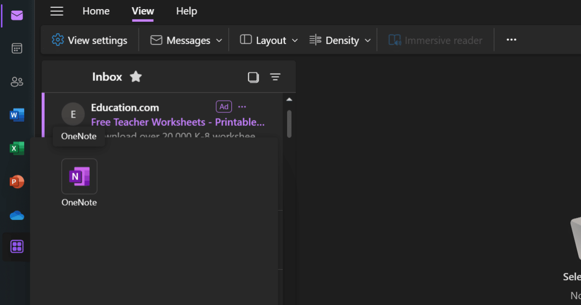
Task: Switch to the Home tab
Action: coord(96,11)
